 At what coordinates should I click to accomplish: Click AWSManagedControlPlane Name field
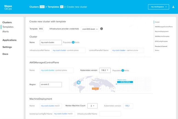pos(57,70)
